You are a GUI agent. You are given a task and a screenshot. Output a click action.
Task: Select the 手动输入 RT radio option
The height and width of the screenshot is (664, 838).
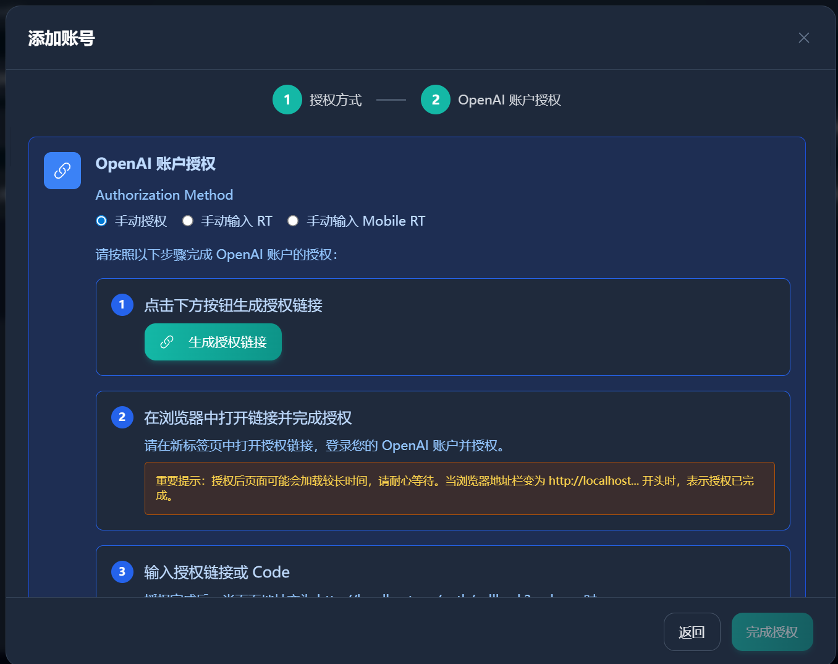point(188,221)
